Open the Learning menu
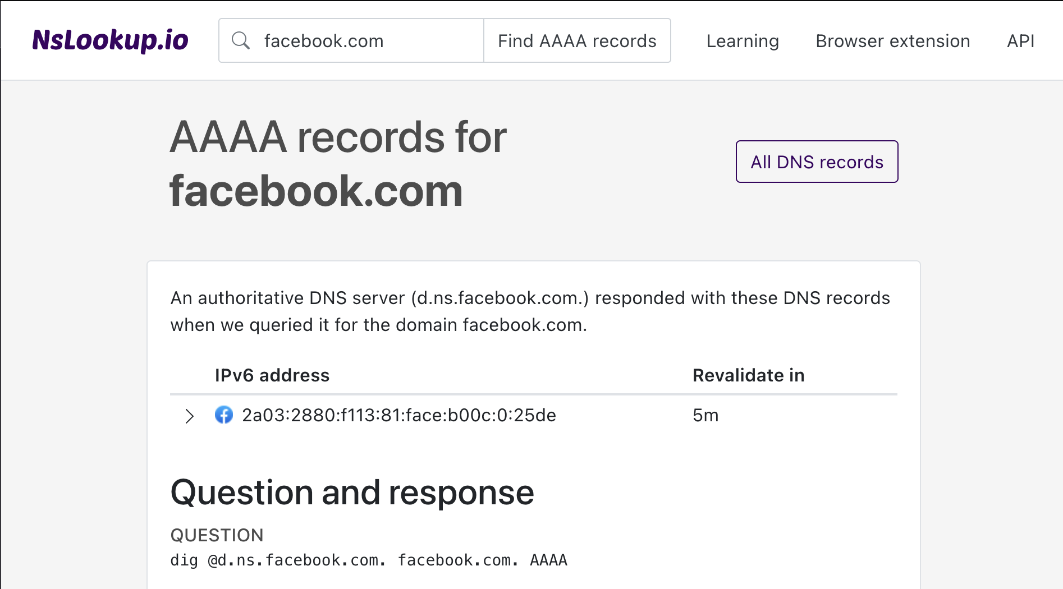 (x=742, y=40)
